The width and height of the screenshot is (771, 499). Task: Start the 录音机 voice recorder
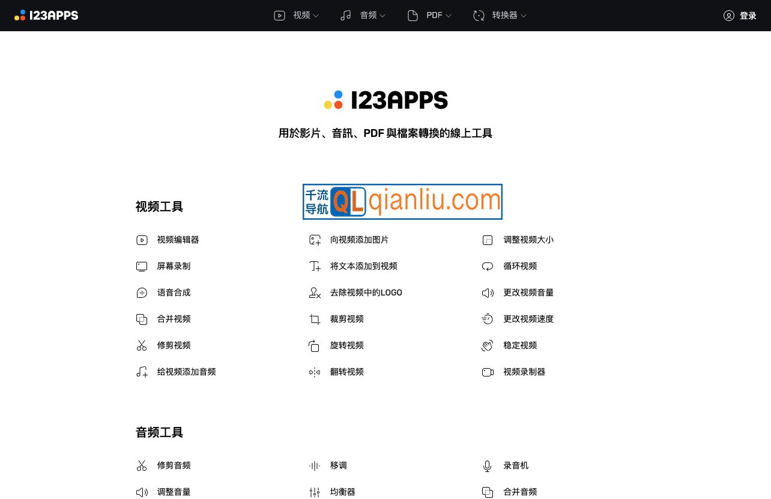tap(516, 465)
